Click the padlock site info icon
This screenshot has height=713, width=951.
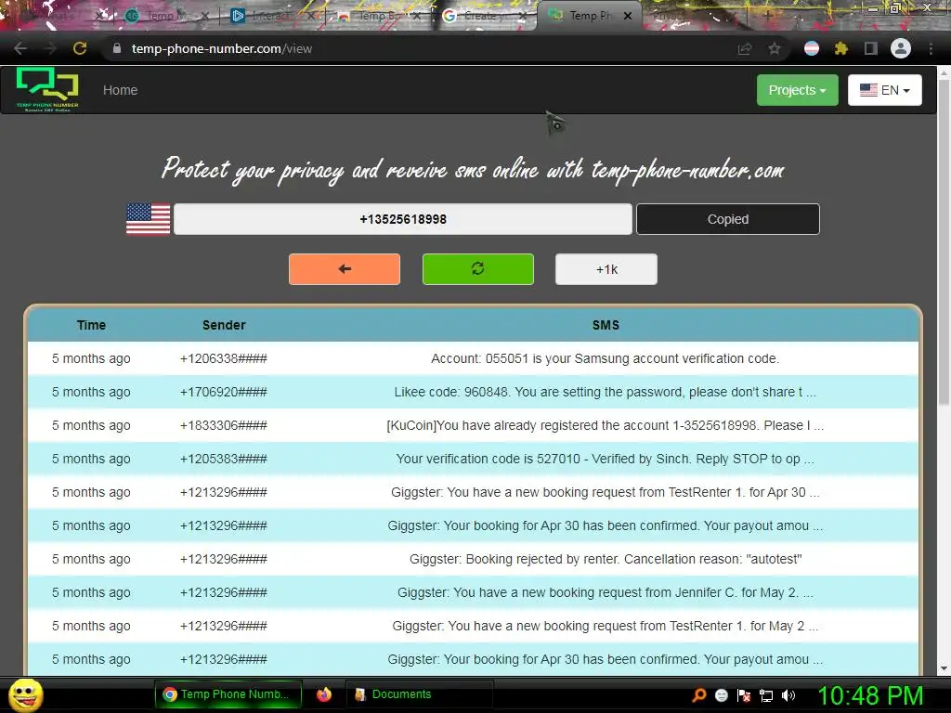pyautogui.click(x=117, y=48)
